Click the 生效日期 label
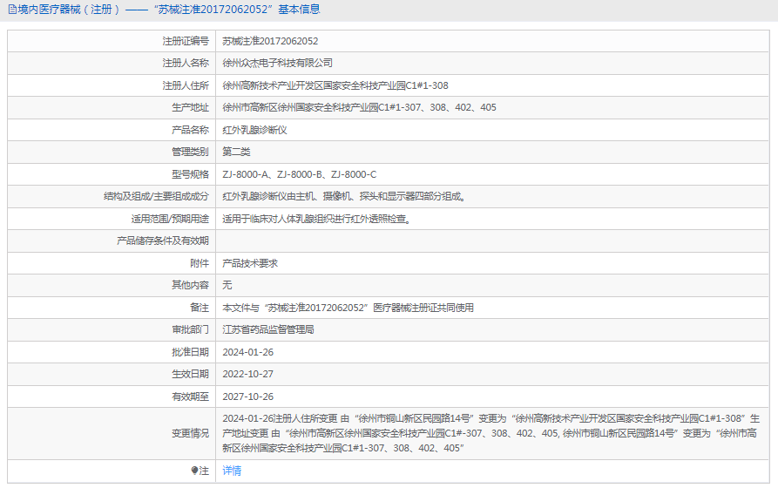The width and height of the screenshot is (778, 488). [x=191, y=374]
